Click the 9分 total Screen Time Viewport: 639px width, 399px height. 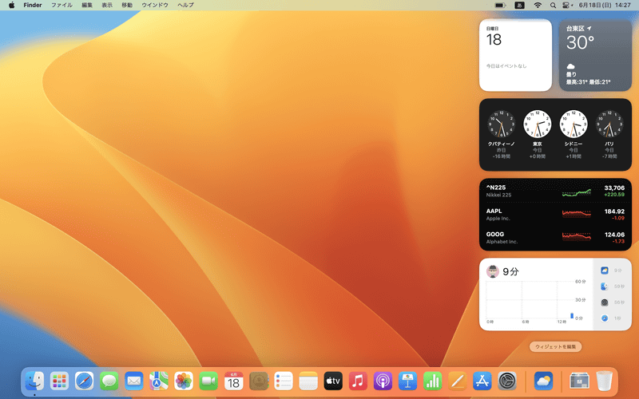pyautogui.click(x=510, y=271)
